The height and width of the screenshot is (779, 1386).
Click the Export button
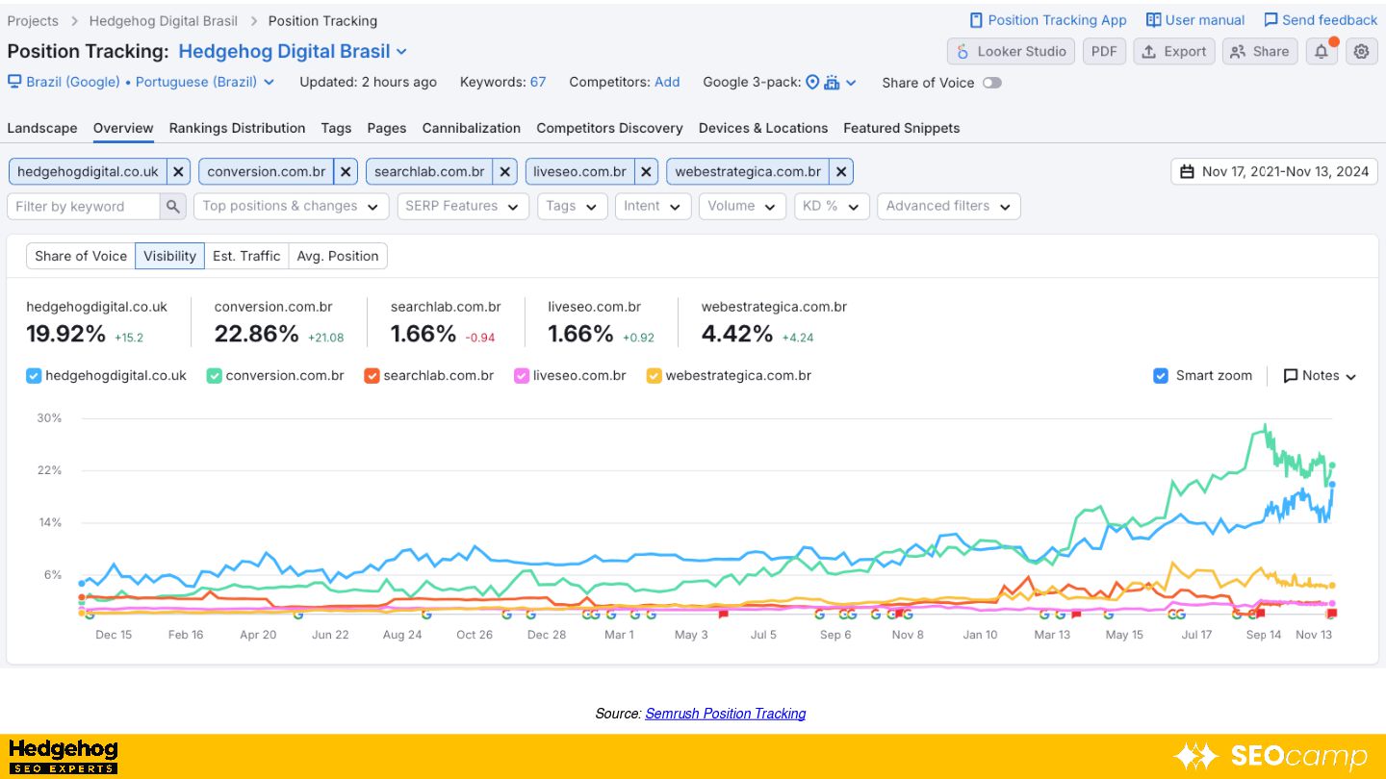(1173, 52)
